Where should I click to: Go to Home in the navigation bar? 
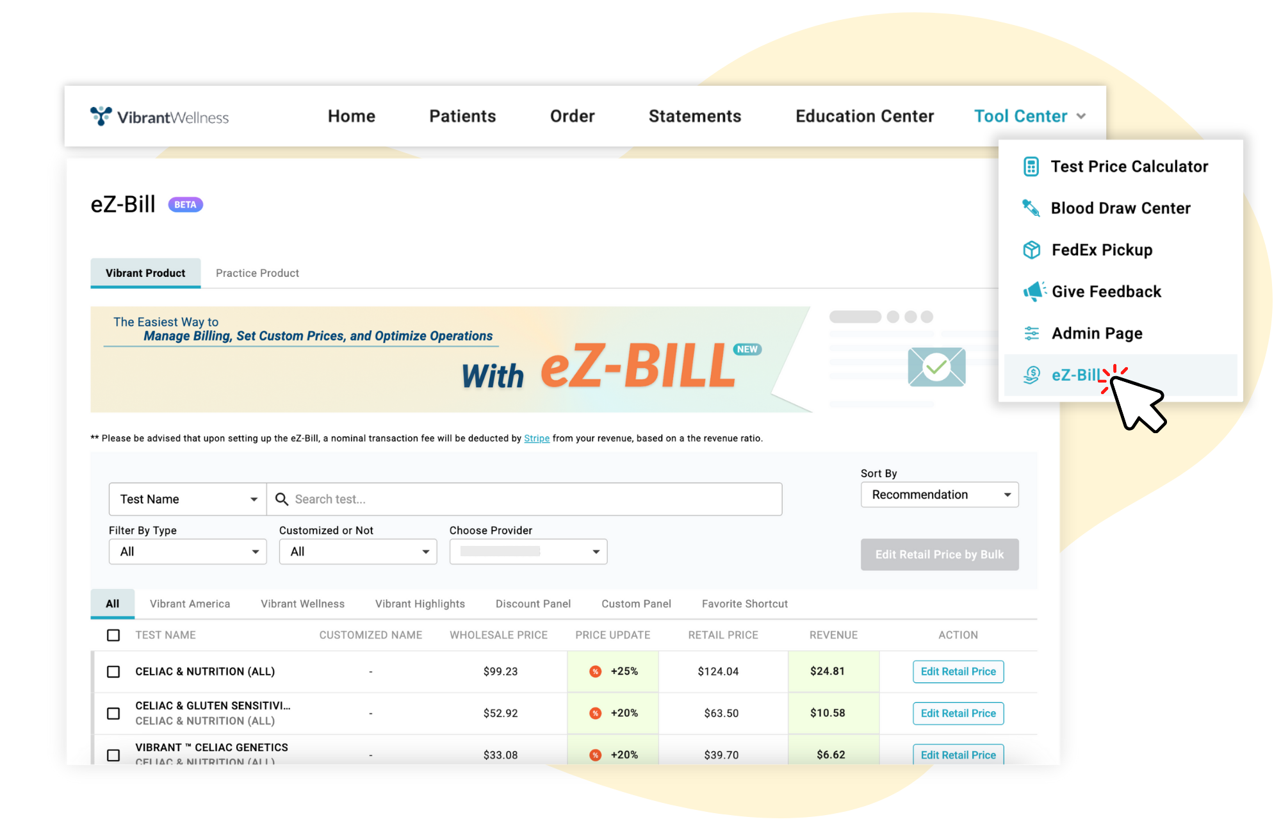click(x=352, y=117)
